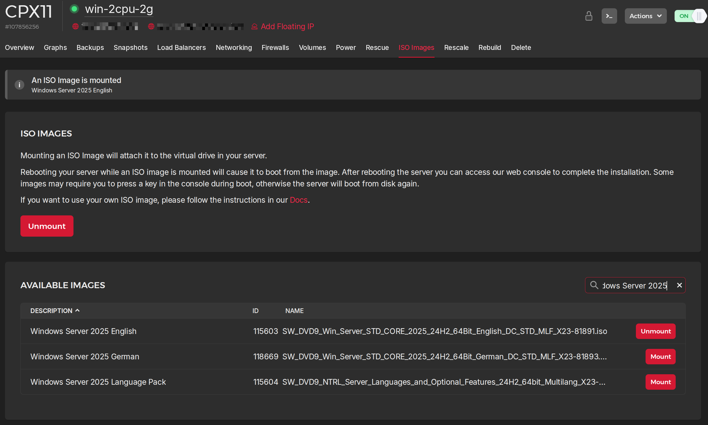Image resolution: width=708 pixels, height=425 pixels.
Task: Open the Docs link
Action: [298, 200]
